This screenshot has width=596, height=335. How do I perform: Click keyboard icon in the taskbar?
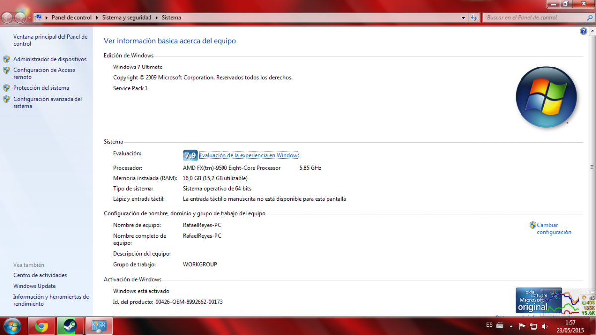click(499, 326)
